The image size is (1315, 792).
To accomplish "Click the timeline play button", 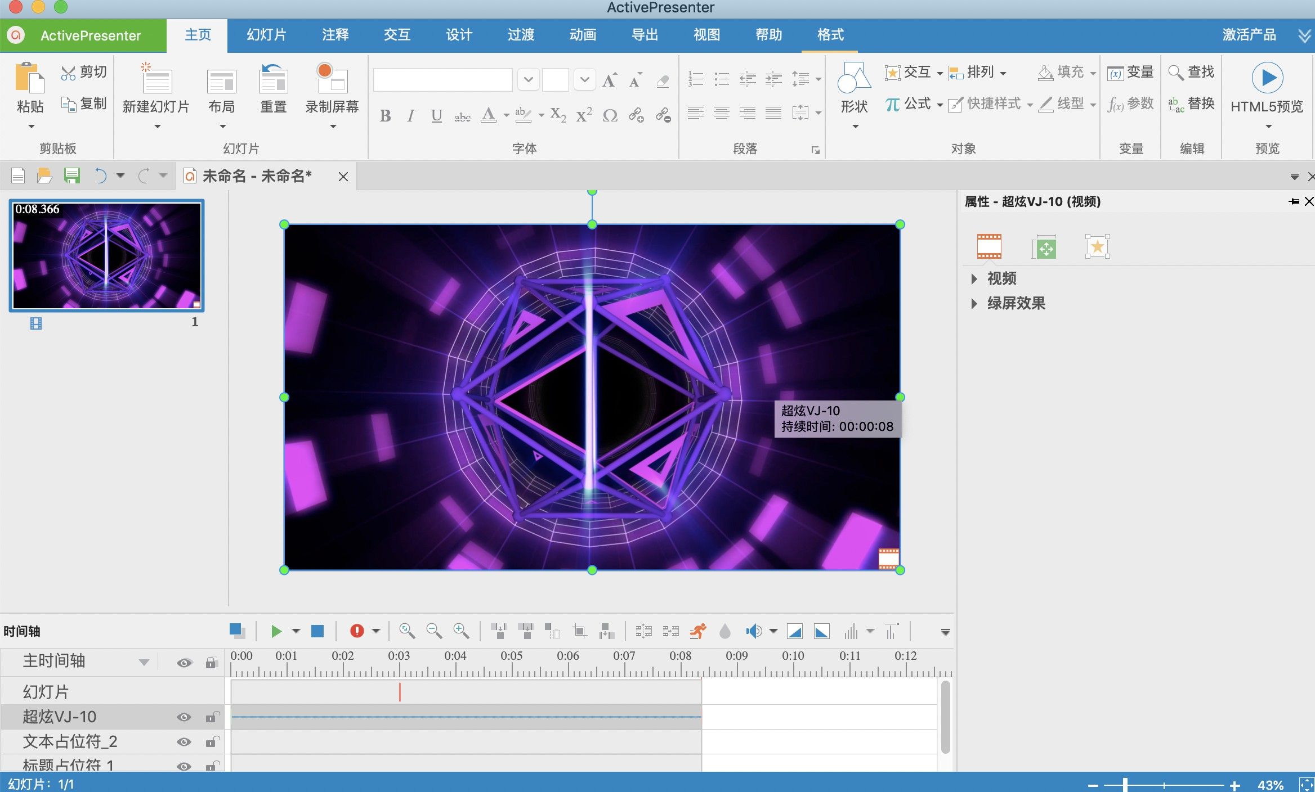I will [x=276, y=631].
